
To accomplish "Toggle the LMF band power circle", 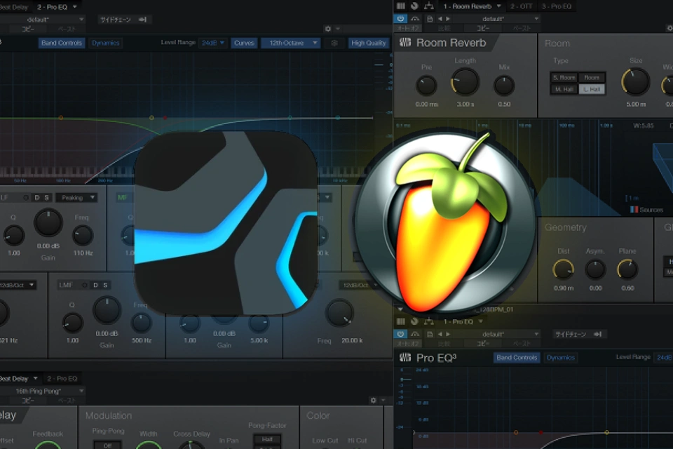I will [85, 285].
